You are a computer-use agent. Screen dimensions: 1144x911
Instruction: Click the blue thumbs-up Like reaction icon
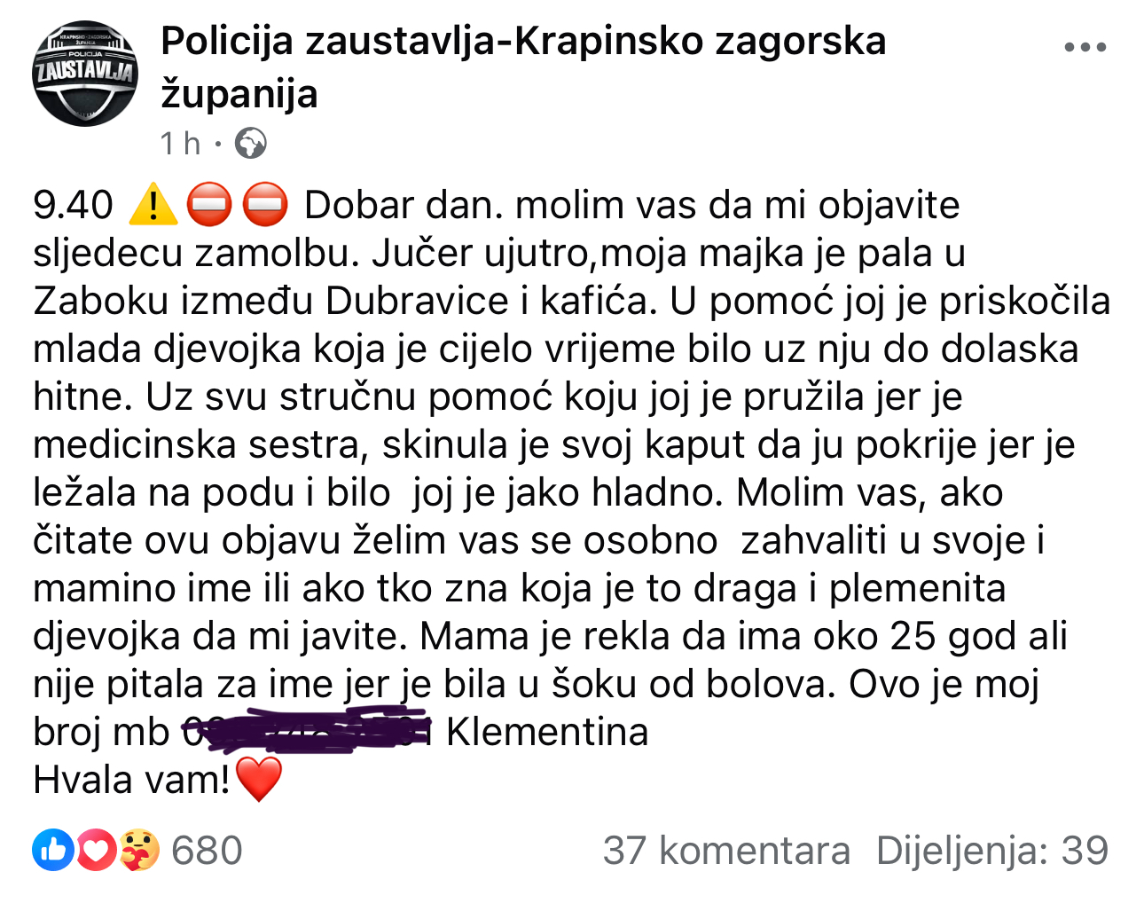tap(53, 851)
